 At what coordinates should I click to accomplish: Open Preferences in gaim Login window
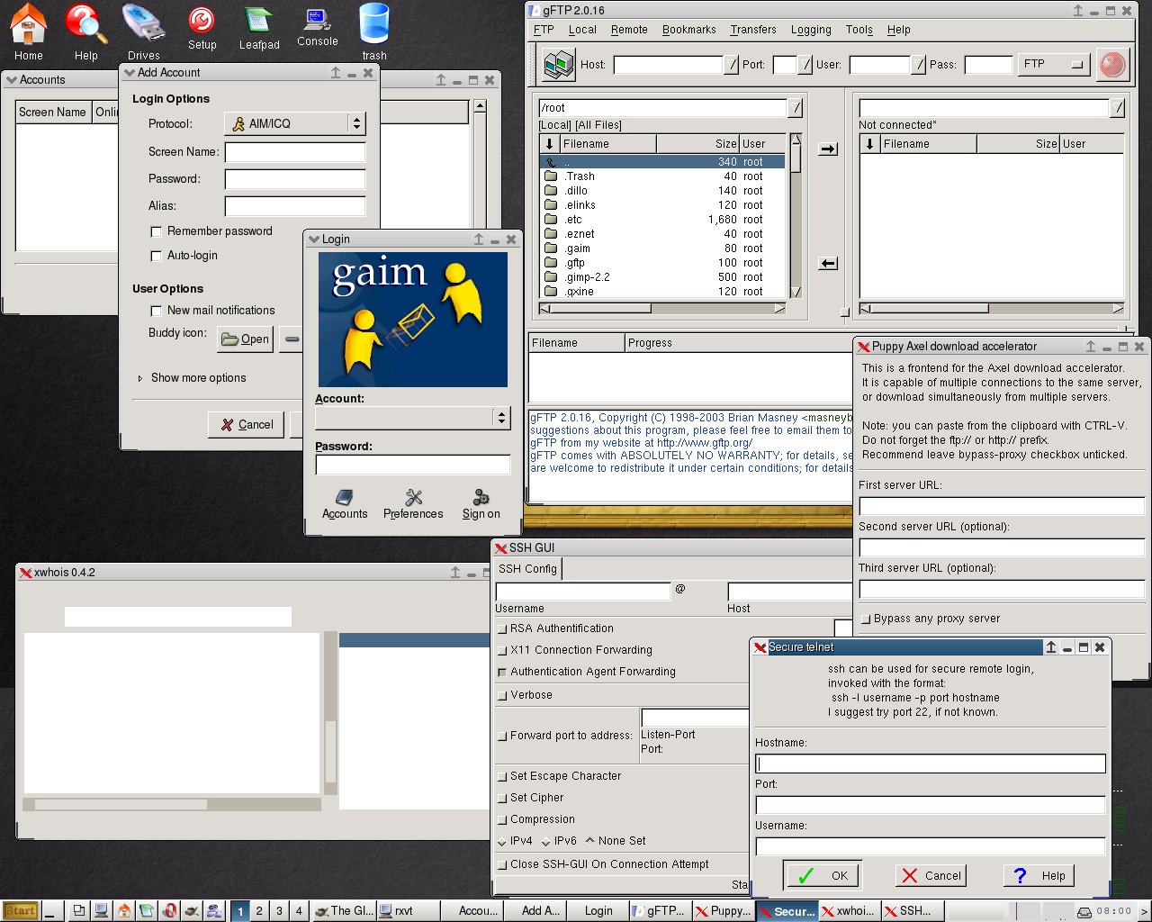(x=413, y=504)
